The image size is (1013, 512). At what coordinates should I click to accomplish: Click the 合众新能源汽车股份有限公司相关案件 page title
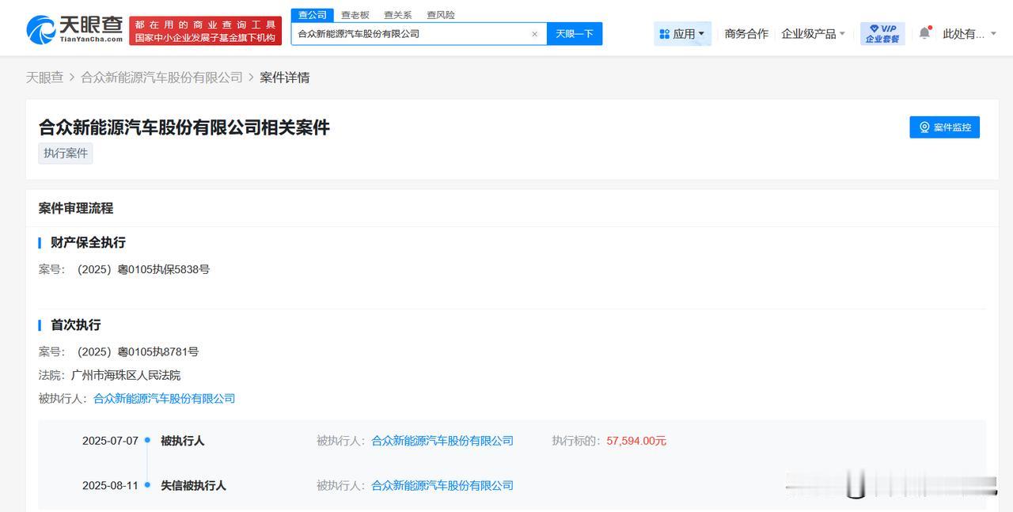click(184, 127)
